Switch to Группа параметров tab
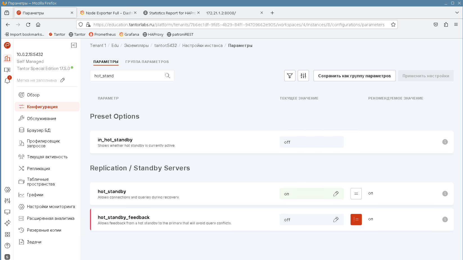This screenshot has width=463, height=260. click(x=147, y=62)
